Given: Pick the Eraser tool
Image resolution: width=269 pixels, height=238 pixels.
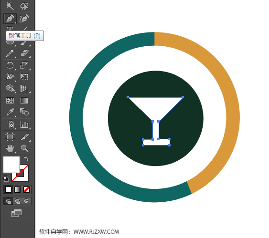Looking at the screenshot, I should (x=25, y=53).
